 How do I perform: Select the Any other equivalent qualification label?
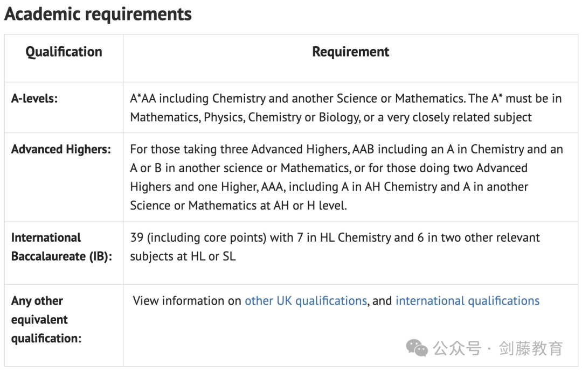(x=46, y=320)
